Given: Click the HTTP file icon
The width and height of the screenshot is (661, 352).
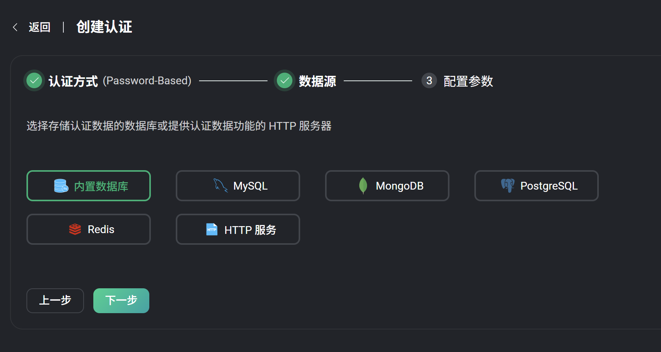Looking at the screenshot, I should point(212,229).
